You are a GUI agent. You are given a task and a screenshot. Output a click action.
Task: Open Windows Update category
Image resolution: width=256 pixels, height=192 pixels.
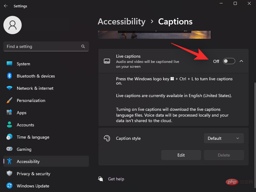coord(46,186)
